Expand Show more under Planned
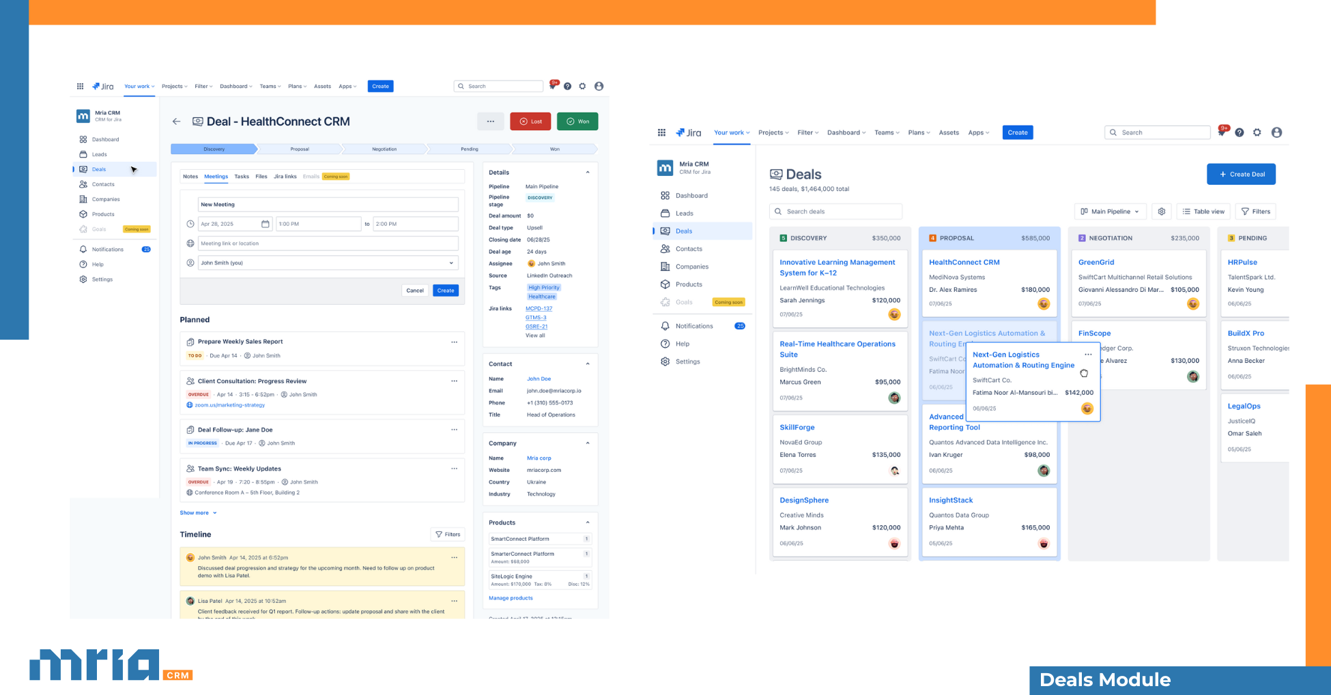1331x695 pixels. click(198, 513)
